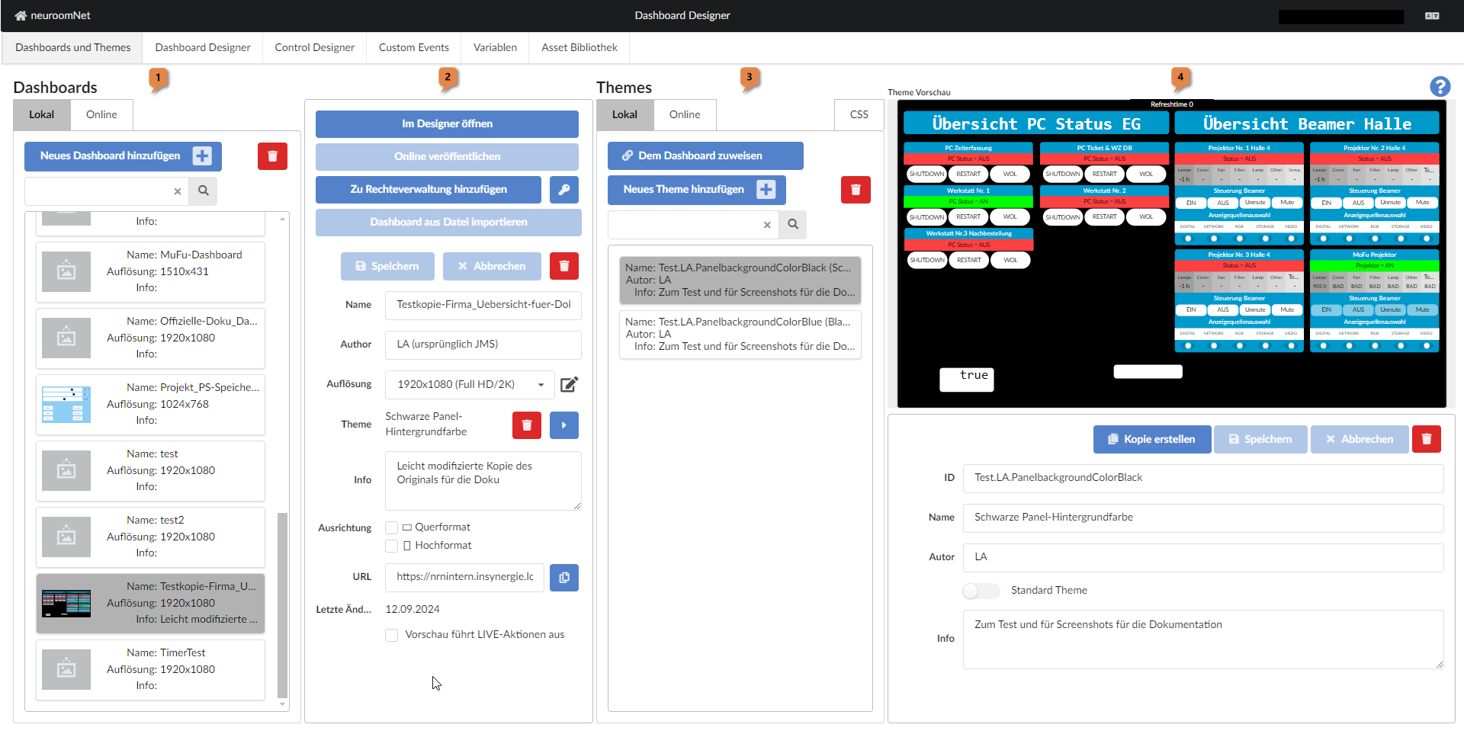Click the key icon next to Rechteverwaltung
The height and width of the screenshot is (734, 1464).
point(564,190)
